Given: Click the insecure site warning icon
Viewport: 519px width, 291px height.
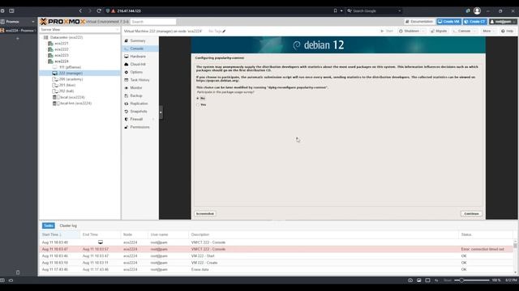Looking at the screenshot, I should 114,11.
